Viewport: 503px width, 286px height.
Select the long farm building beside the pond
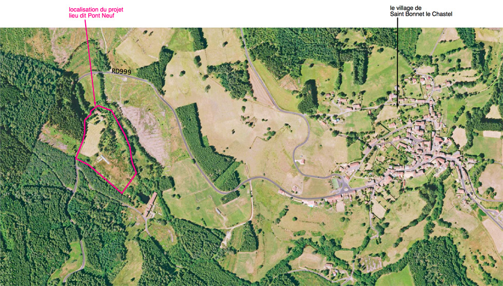pyautogui.click(x=150, y=204)
